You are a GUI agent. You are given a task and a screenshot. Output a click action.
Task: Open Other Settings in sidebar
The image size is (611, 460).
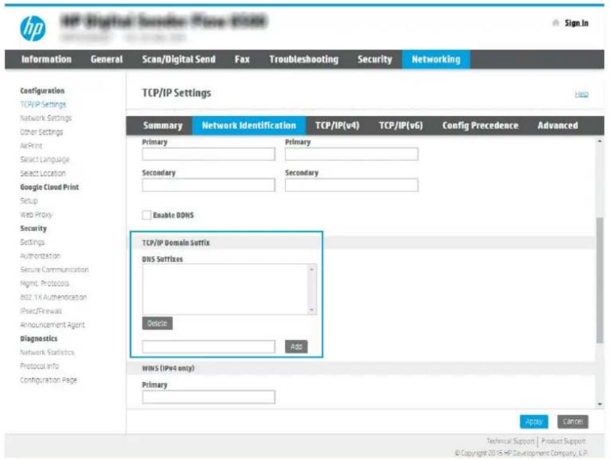click(41, 132)
